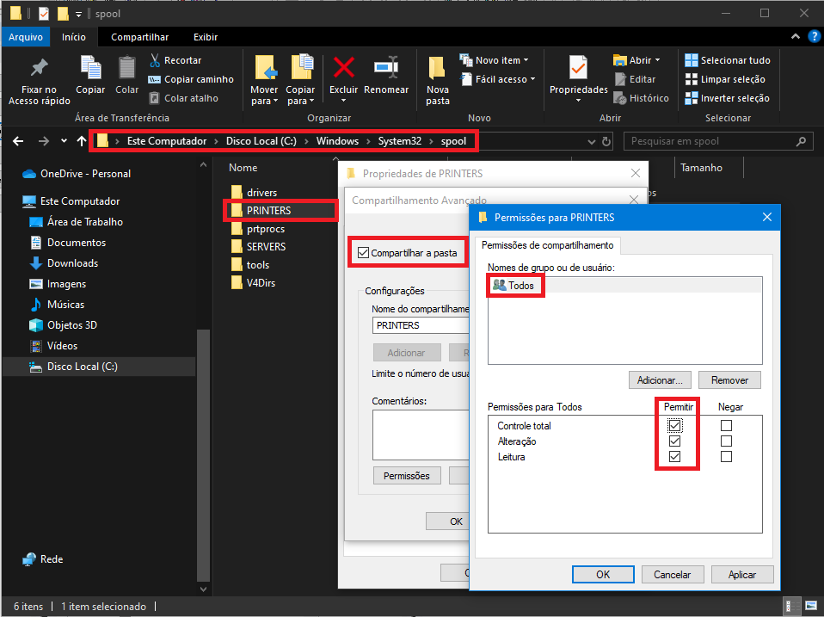The image size is (824, 617).
Task: Expand the address bar history dropdown
Action: click(x=591, y=141)
